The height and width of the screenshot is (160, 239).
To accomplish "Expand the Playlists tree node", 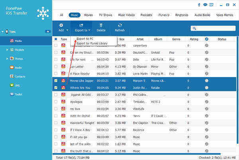I will click(7, 50).
